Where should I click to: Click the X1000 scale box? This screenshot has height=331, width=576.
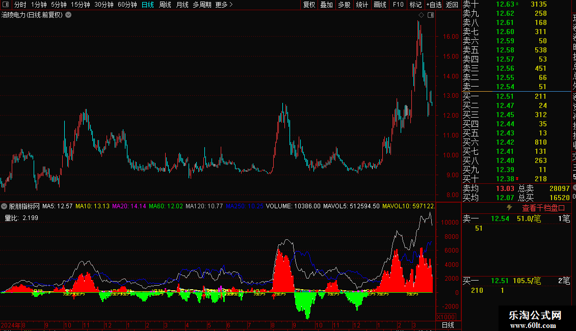(446, 317)
